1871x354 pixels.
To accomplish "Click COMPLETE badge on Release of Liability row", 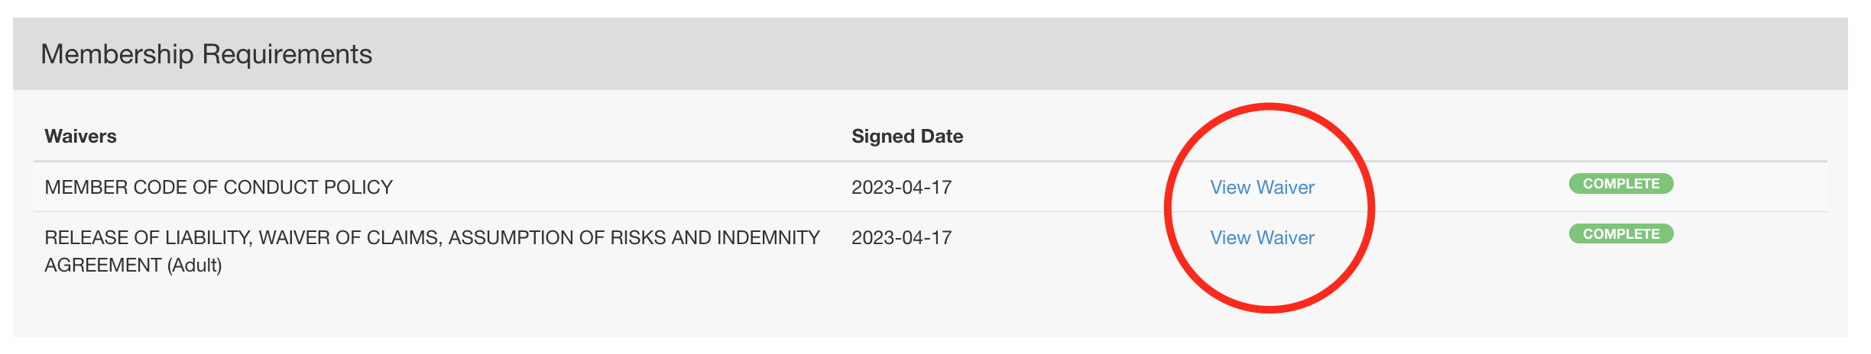I will (x=1621, y=234).
